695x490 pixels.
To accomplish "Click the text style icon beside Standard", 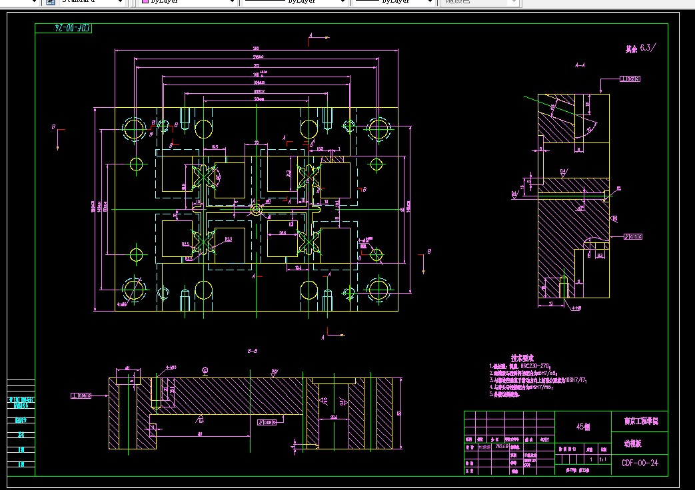I will (51, 2).
